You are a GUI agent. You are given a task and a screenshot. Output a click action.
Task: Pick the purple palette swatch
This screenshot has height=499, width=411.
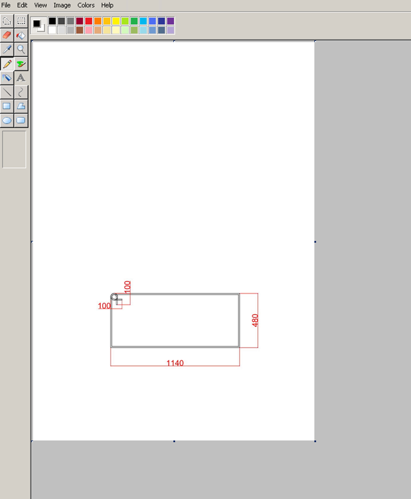[x=171, y=21]
